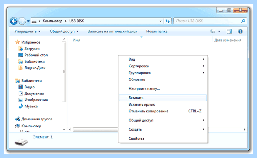Click the Документы page icon
This screenshot has height=158, width=257.
[x=21, y=93]
